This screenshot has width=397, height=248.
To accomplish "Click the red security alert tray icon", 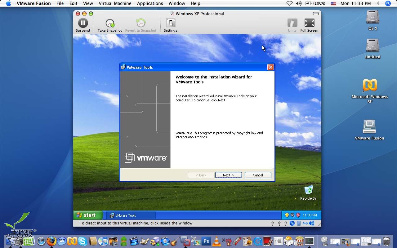I will (298, 215).
